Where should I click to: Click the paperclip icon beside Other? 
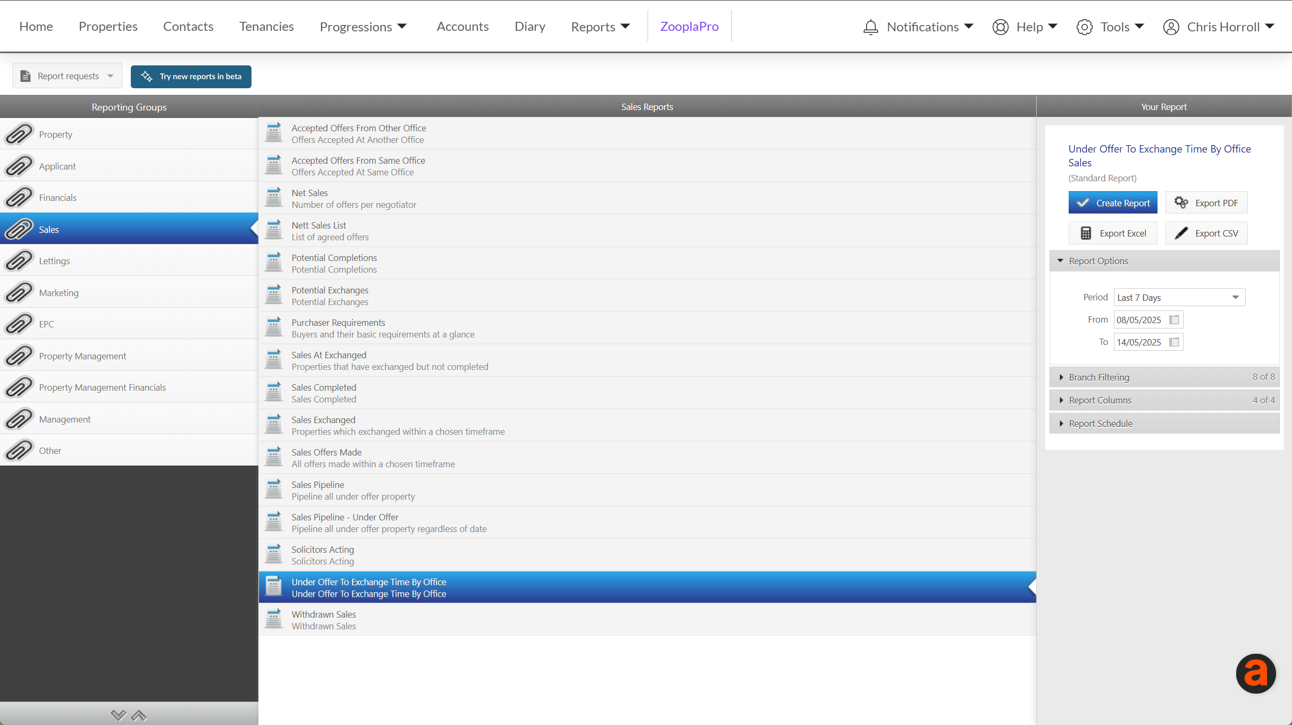pos(19,450)
